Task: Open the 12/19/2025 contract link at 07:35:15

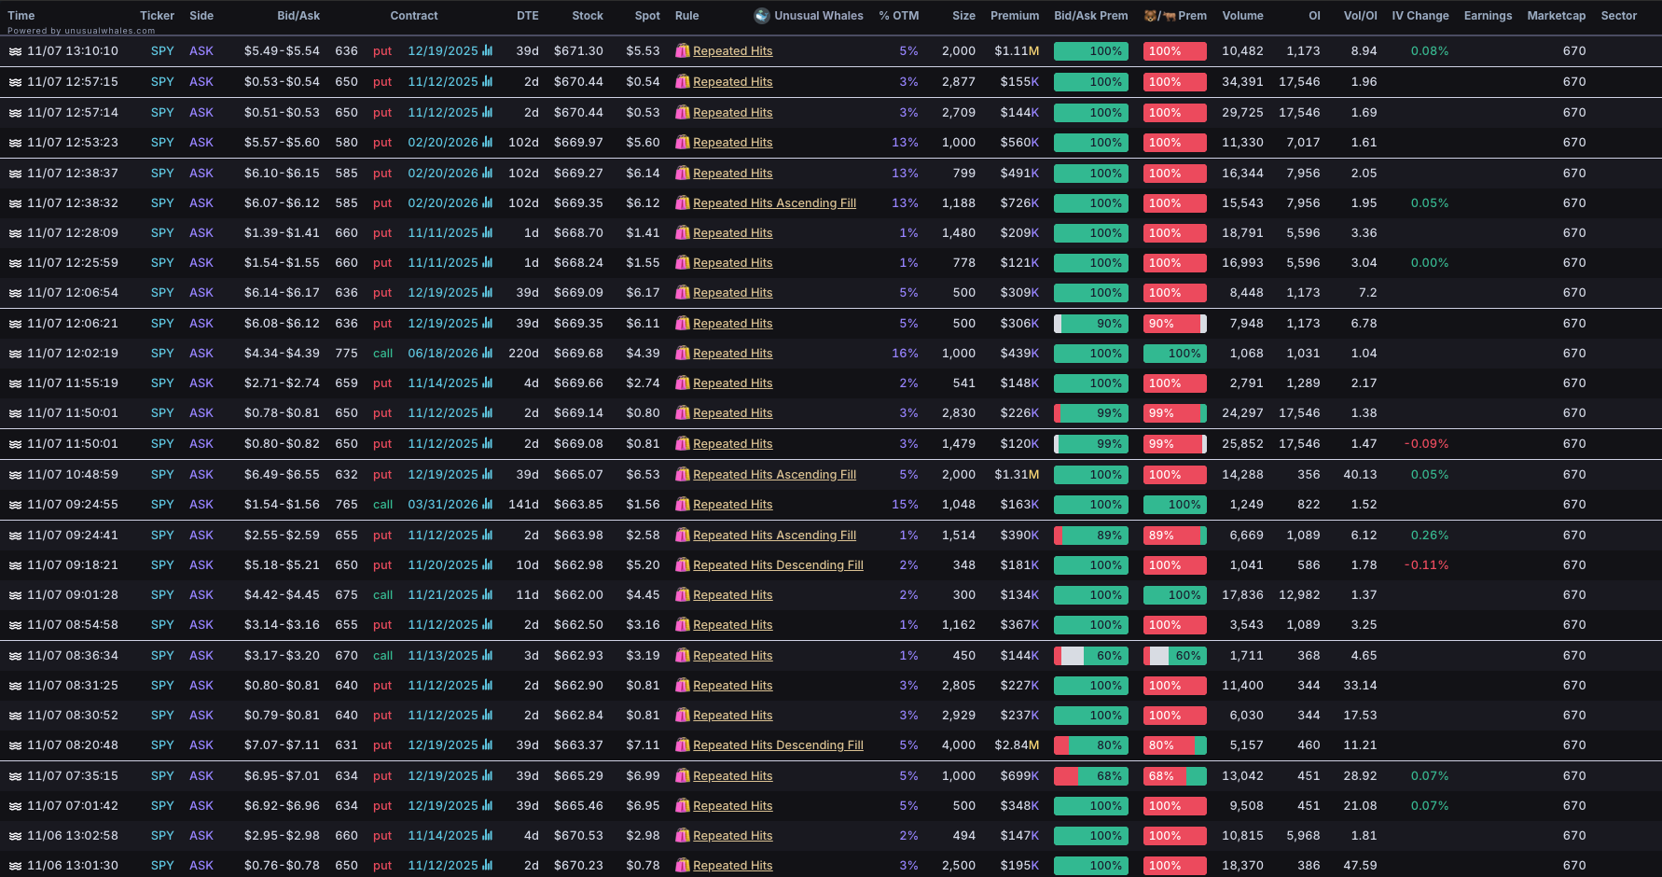Action: coord(443,776)
